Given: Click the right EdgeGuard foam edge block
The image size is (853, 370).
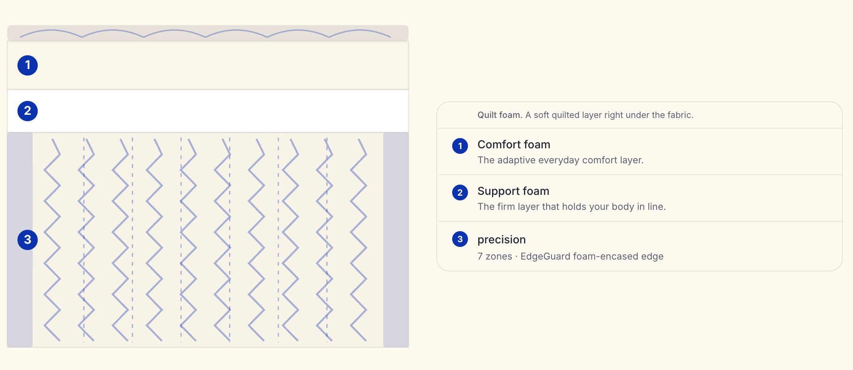Looking at the screenshot, I should coord(396,240).
